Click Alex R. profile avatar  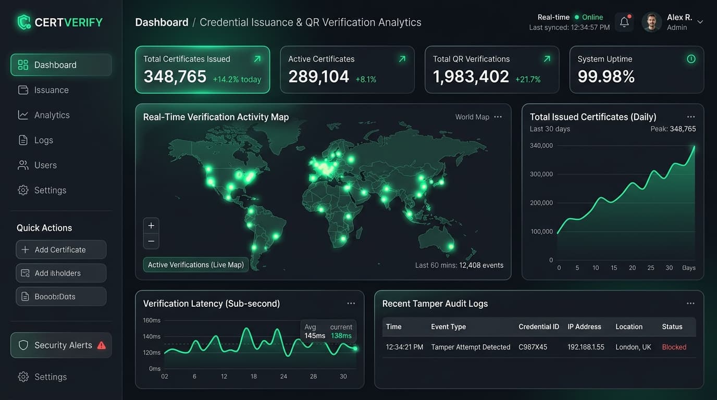652,22
